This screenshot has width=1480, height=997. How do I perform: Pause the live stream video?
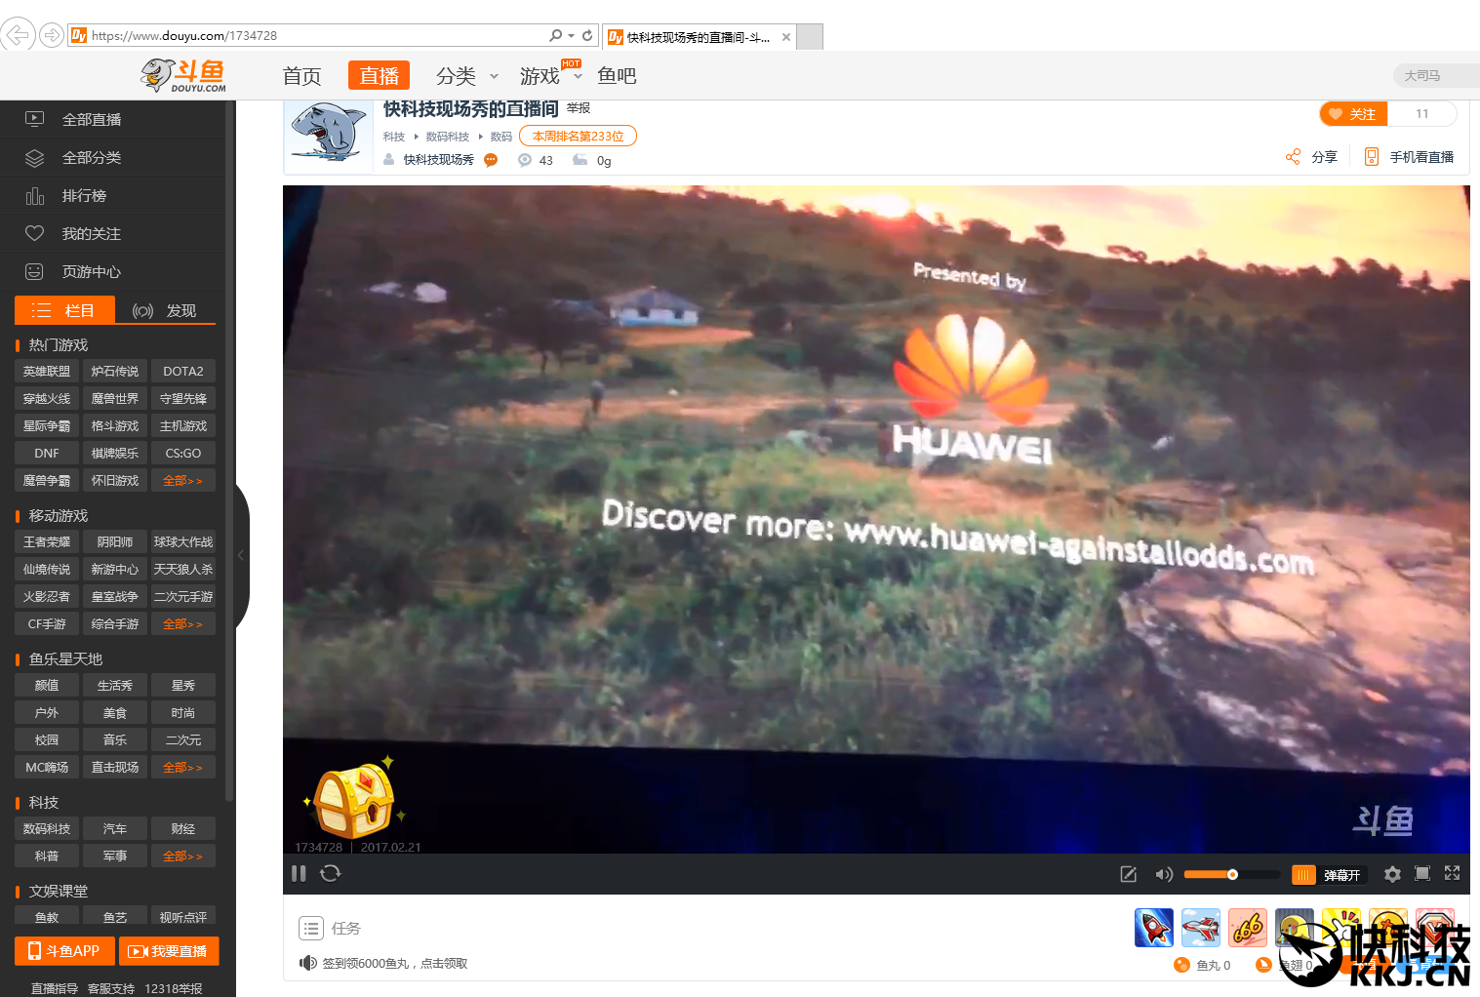(x=299, y=873)
